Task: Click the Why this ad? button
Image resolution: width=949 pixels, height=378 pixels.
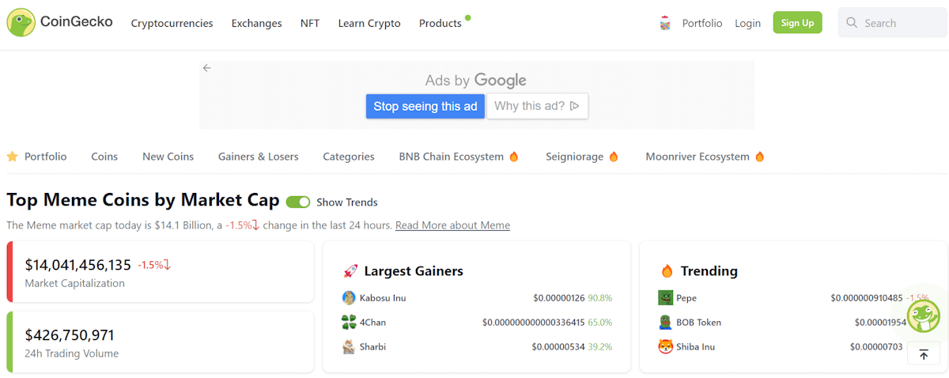Action: 537,106
